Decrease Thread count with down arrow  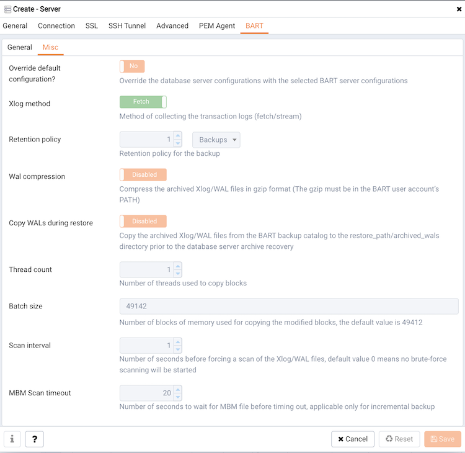178,274
